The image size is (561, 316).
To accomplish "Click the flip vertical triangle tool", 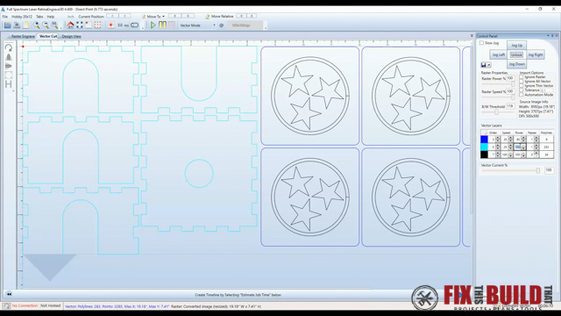I will tap(9, 66).
